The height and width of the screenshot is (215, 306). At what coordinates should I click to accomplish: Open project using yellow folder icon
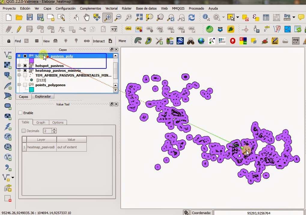point(19,17)
